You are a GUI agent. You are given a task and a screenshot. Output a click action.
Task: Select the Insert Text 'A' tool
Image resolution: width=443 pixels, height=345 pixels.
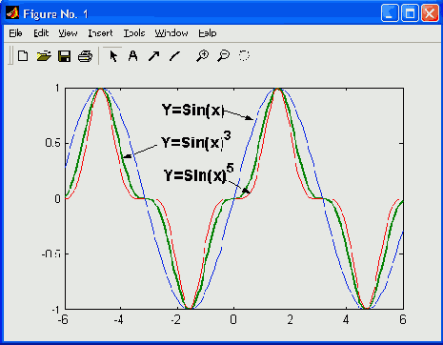point(133,56)
